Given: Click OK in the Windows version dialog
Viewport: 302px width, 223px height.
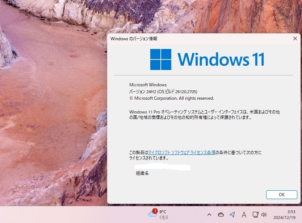Looking at the screenshot, I should pyautogui.click(x=281, y=194).
